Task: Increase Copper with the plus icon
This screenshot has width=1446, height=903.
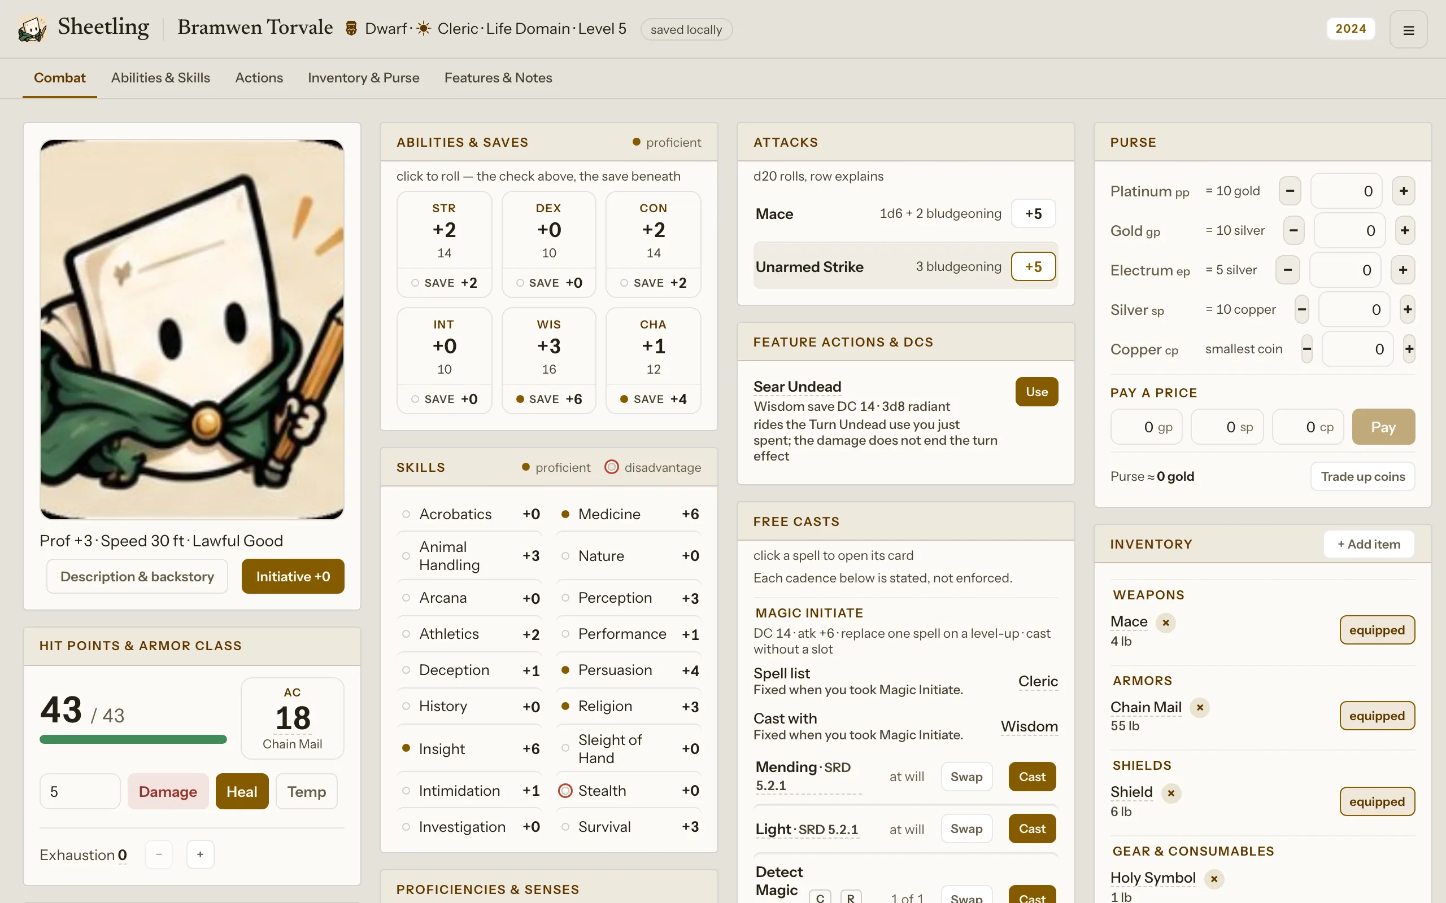Action: (x=1409, y=349)
